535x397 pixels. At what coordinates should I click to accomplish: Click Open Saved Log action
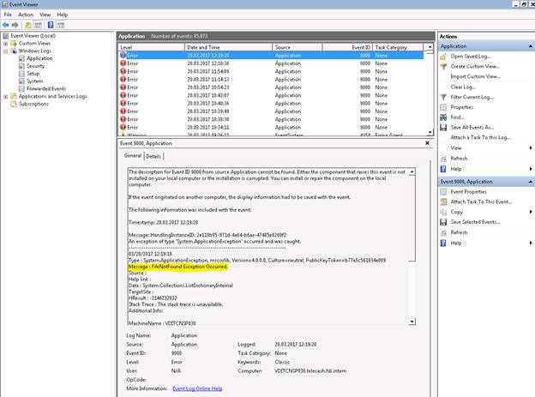tap(471, 57)
